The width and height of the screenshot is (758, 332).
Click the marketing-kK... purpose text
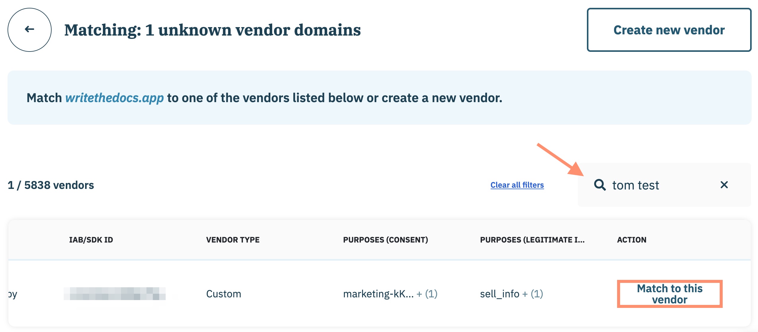[378, 294]
